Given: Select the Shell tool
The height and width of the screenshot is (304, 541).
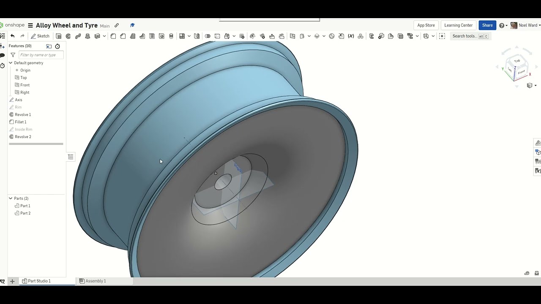Looking at the screenshot, I should pos(152,36).
